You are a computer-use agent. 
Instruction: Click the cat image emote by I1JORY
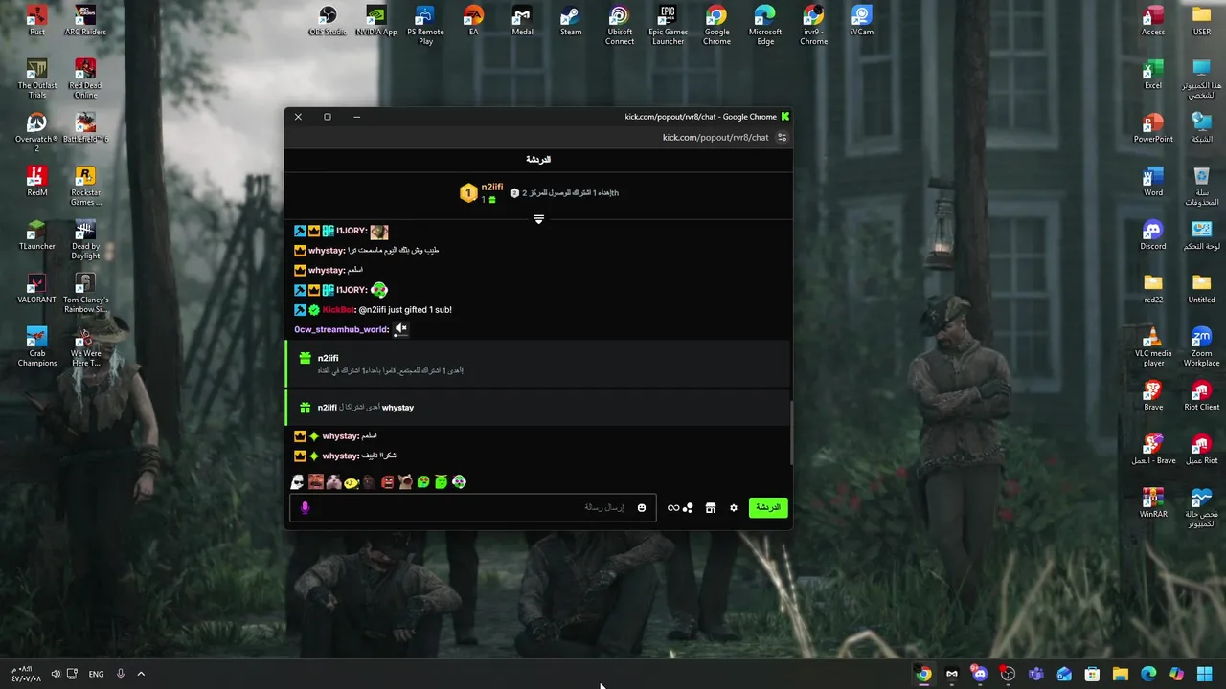click(379, 232)
